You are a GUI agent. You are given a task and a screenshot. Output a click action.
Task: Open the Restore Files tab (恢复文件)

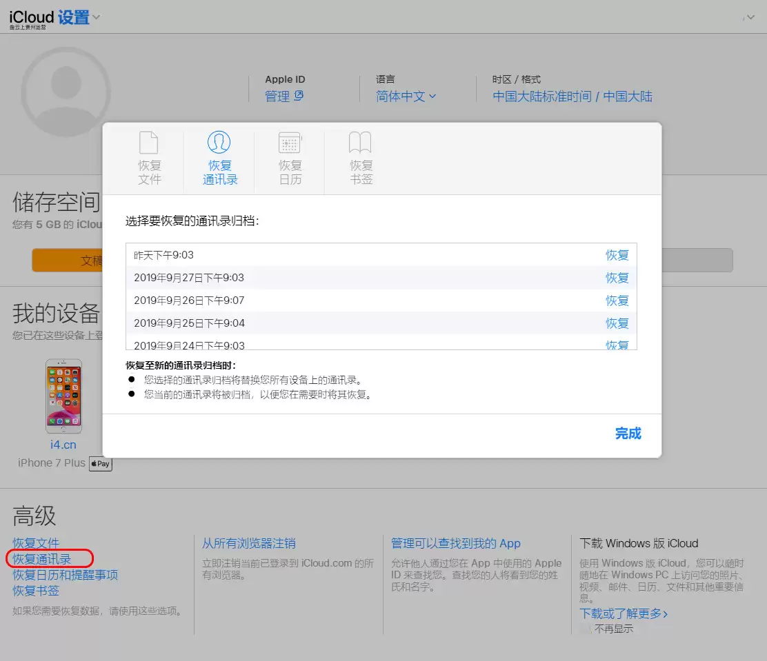(x=149, y=159)
